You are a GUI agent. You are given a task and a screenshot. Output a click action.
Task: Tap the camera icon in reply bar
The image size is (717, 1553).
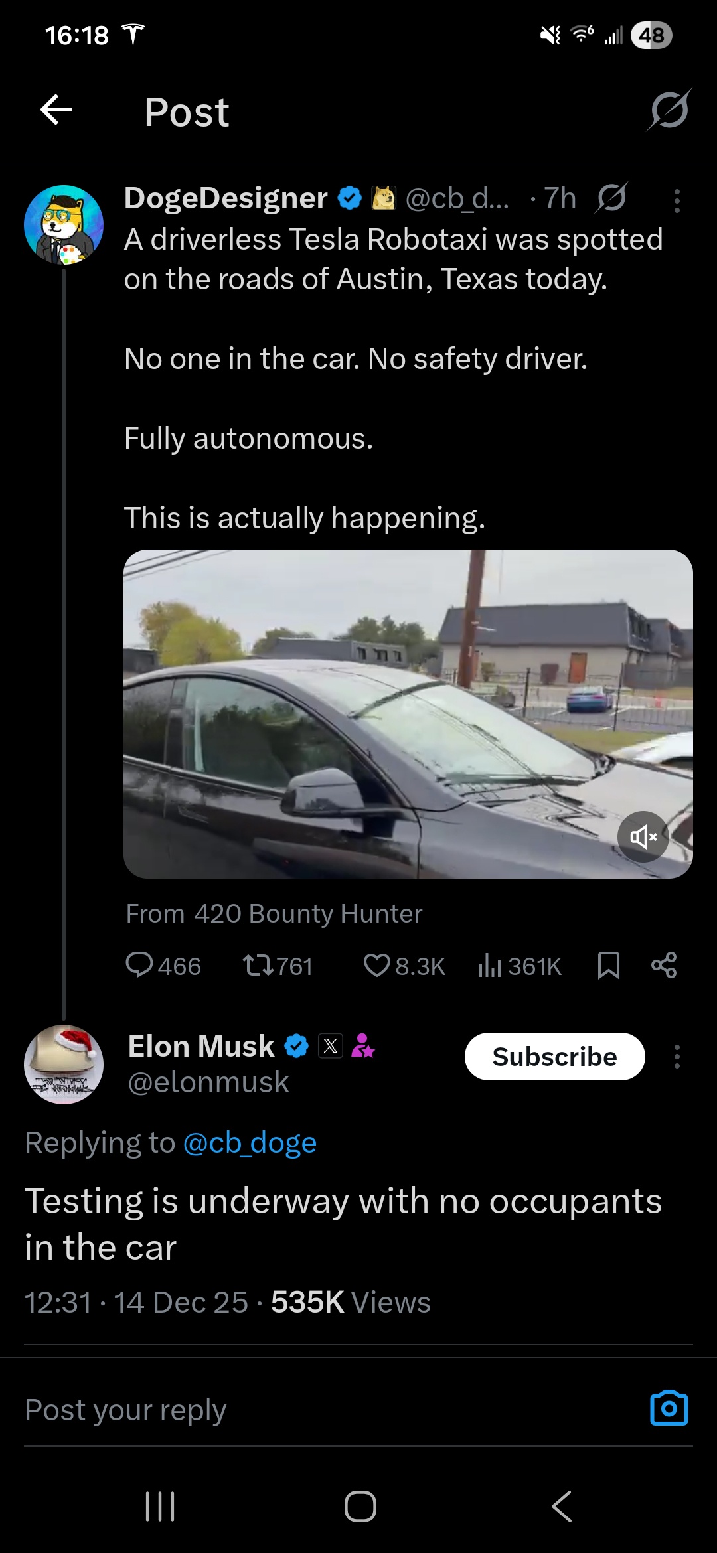tap(669, 1408)
